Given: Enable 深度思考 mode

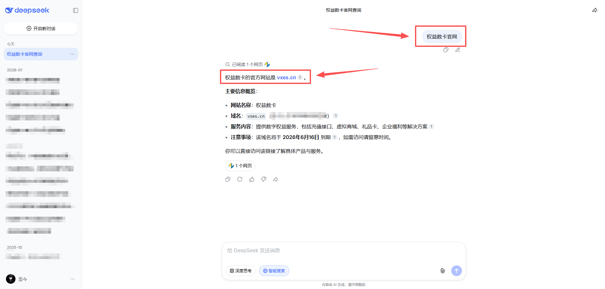Looking at the screenshot, I should [x=240, y=271].
